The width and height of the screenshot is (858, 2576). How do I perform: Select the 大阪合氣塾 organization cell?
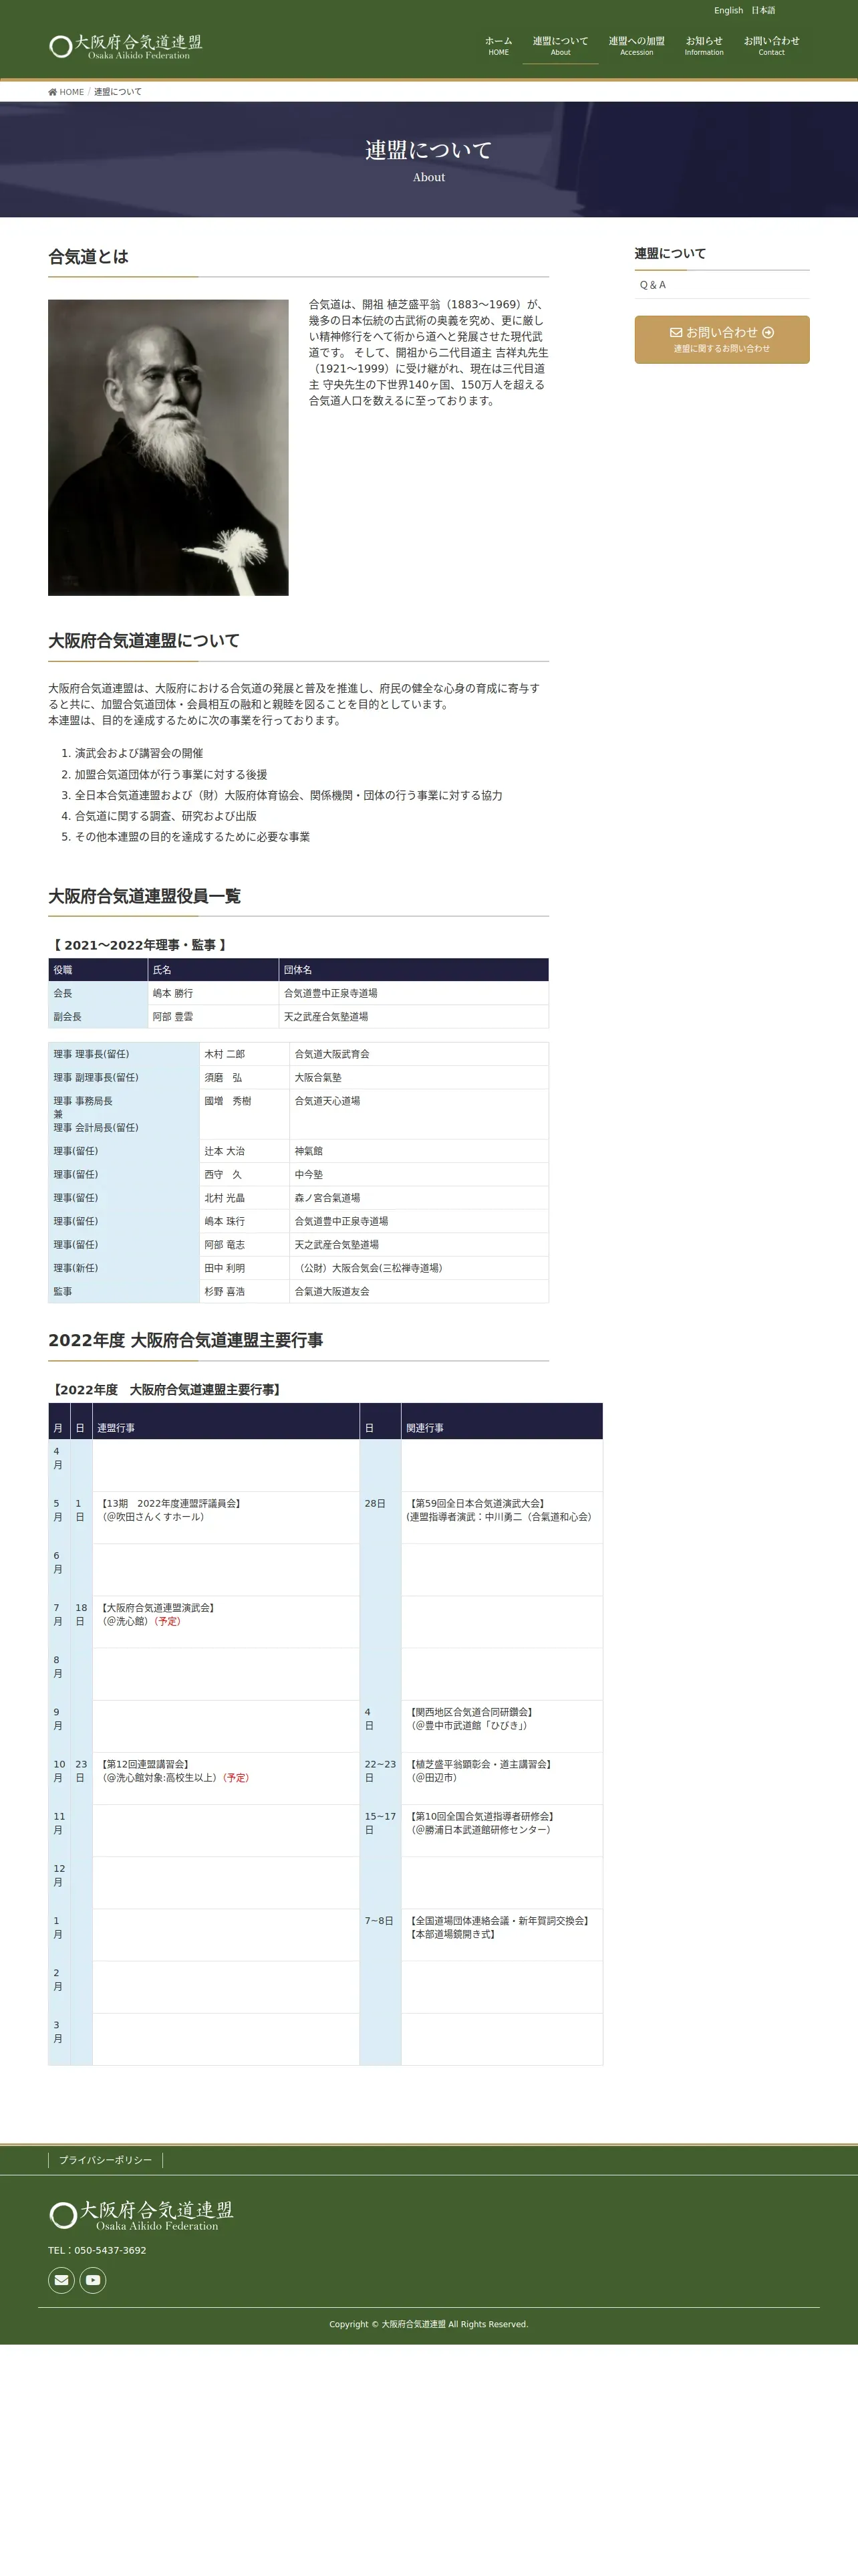[x=418, y=1078]
